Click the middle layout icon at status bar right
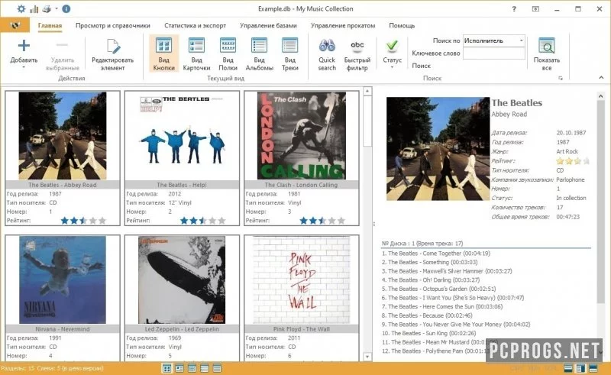 (x=580, y=368)
